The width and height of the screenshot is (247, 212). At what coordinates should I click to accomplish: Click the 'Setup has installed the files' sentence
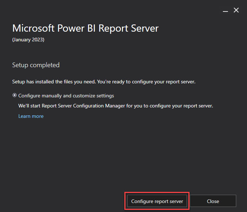pos(104,82)
